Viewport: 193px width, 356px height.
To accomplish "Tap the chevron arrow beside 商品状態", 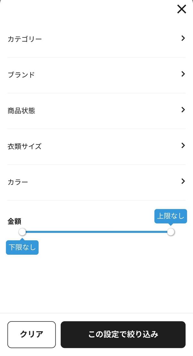I will click(183, 110).
